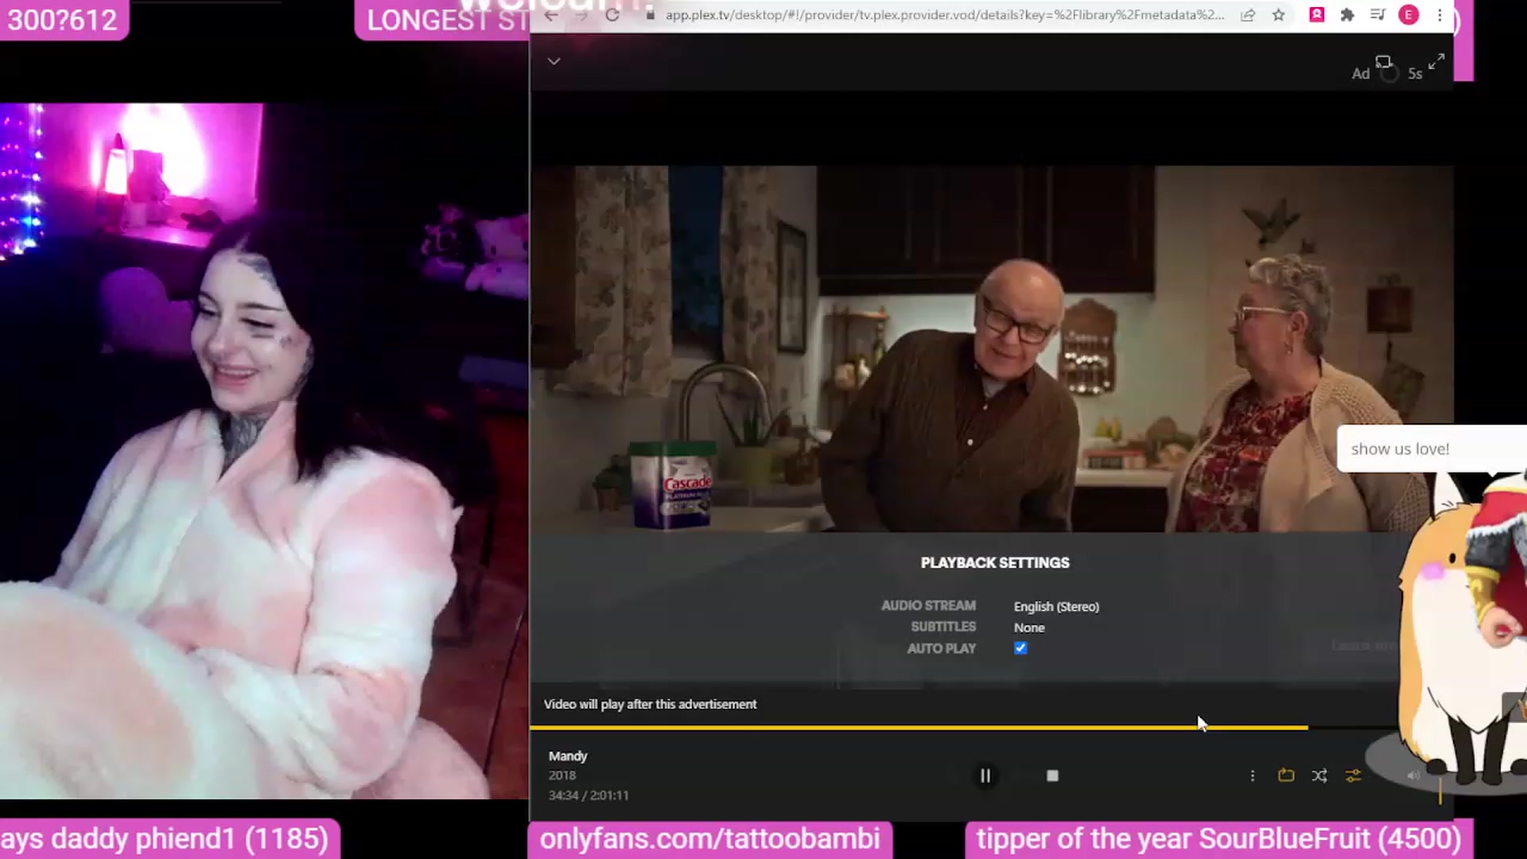The image size is (1527, 859).
Task: Click the site lock icon in address bar
Action: pos(650,15)
